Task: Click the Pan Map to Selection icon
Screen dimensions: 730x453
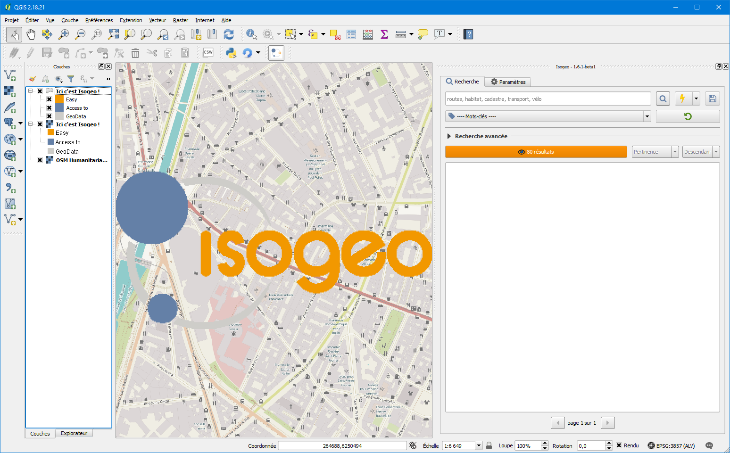Action: coord(47,34)
